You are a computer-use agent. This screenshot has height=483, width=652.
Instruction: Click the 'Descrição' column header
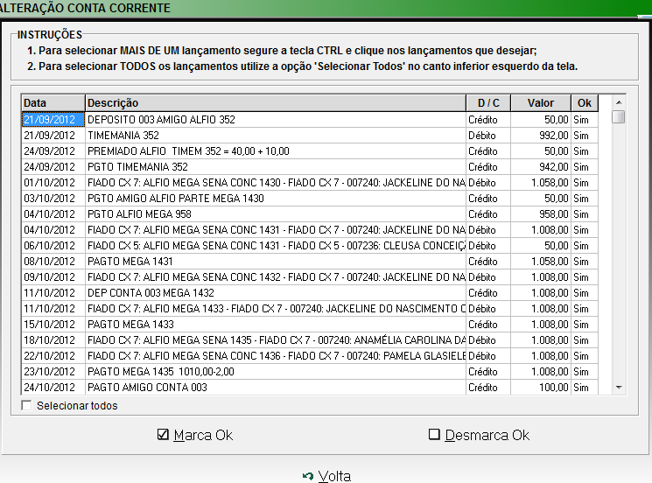click(276, 102)
